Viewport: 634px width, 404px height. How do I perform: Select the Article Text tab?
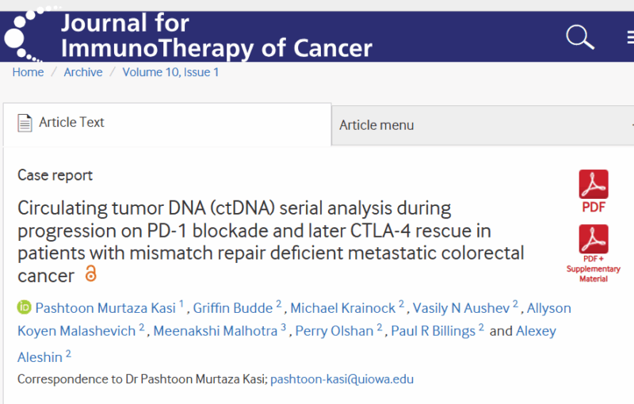[167, 124]
